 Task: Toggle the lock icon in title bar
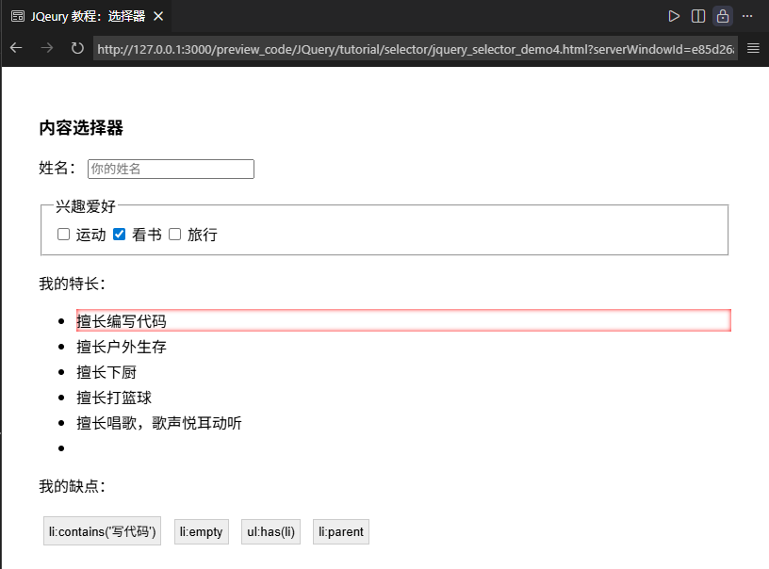(723, 16)
